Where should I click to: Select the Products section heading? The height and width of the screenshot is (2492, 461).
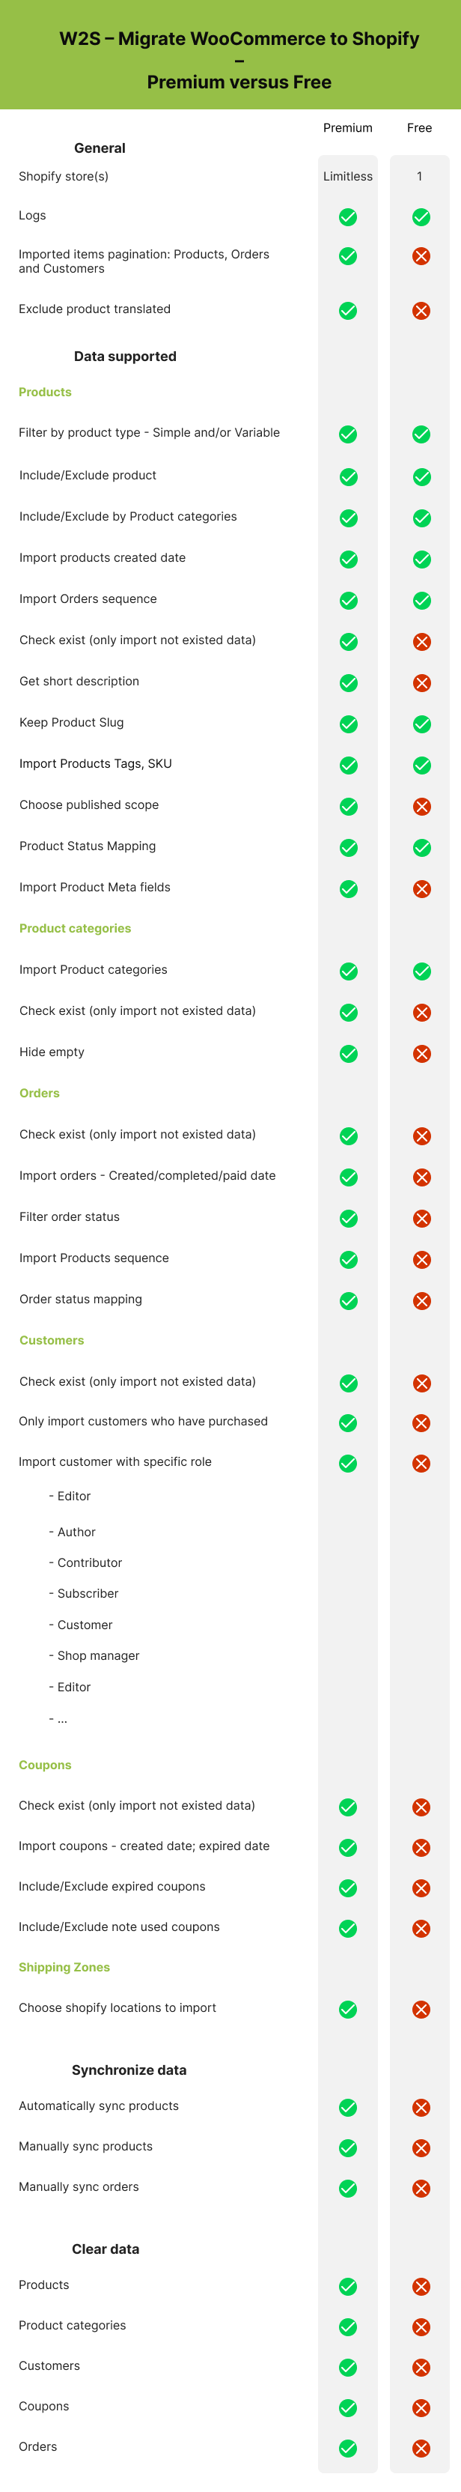pyautogui.click(x=46, y=392)
